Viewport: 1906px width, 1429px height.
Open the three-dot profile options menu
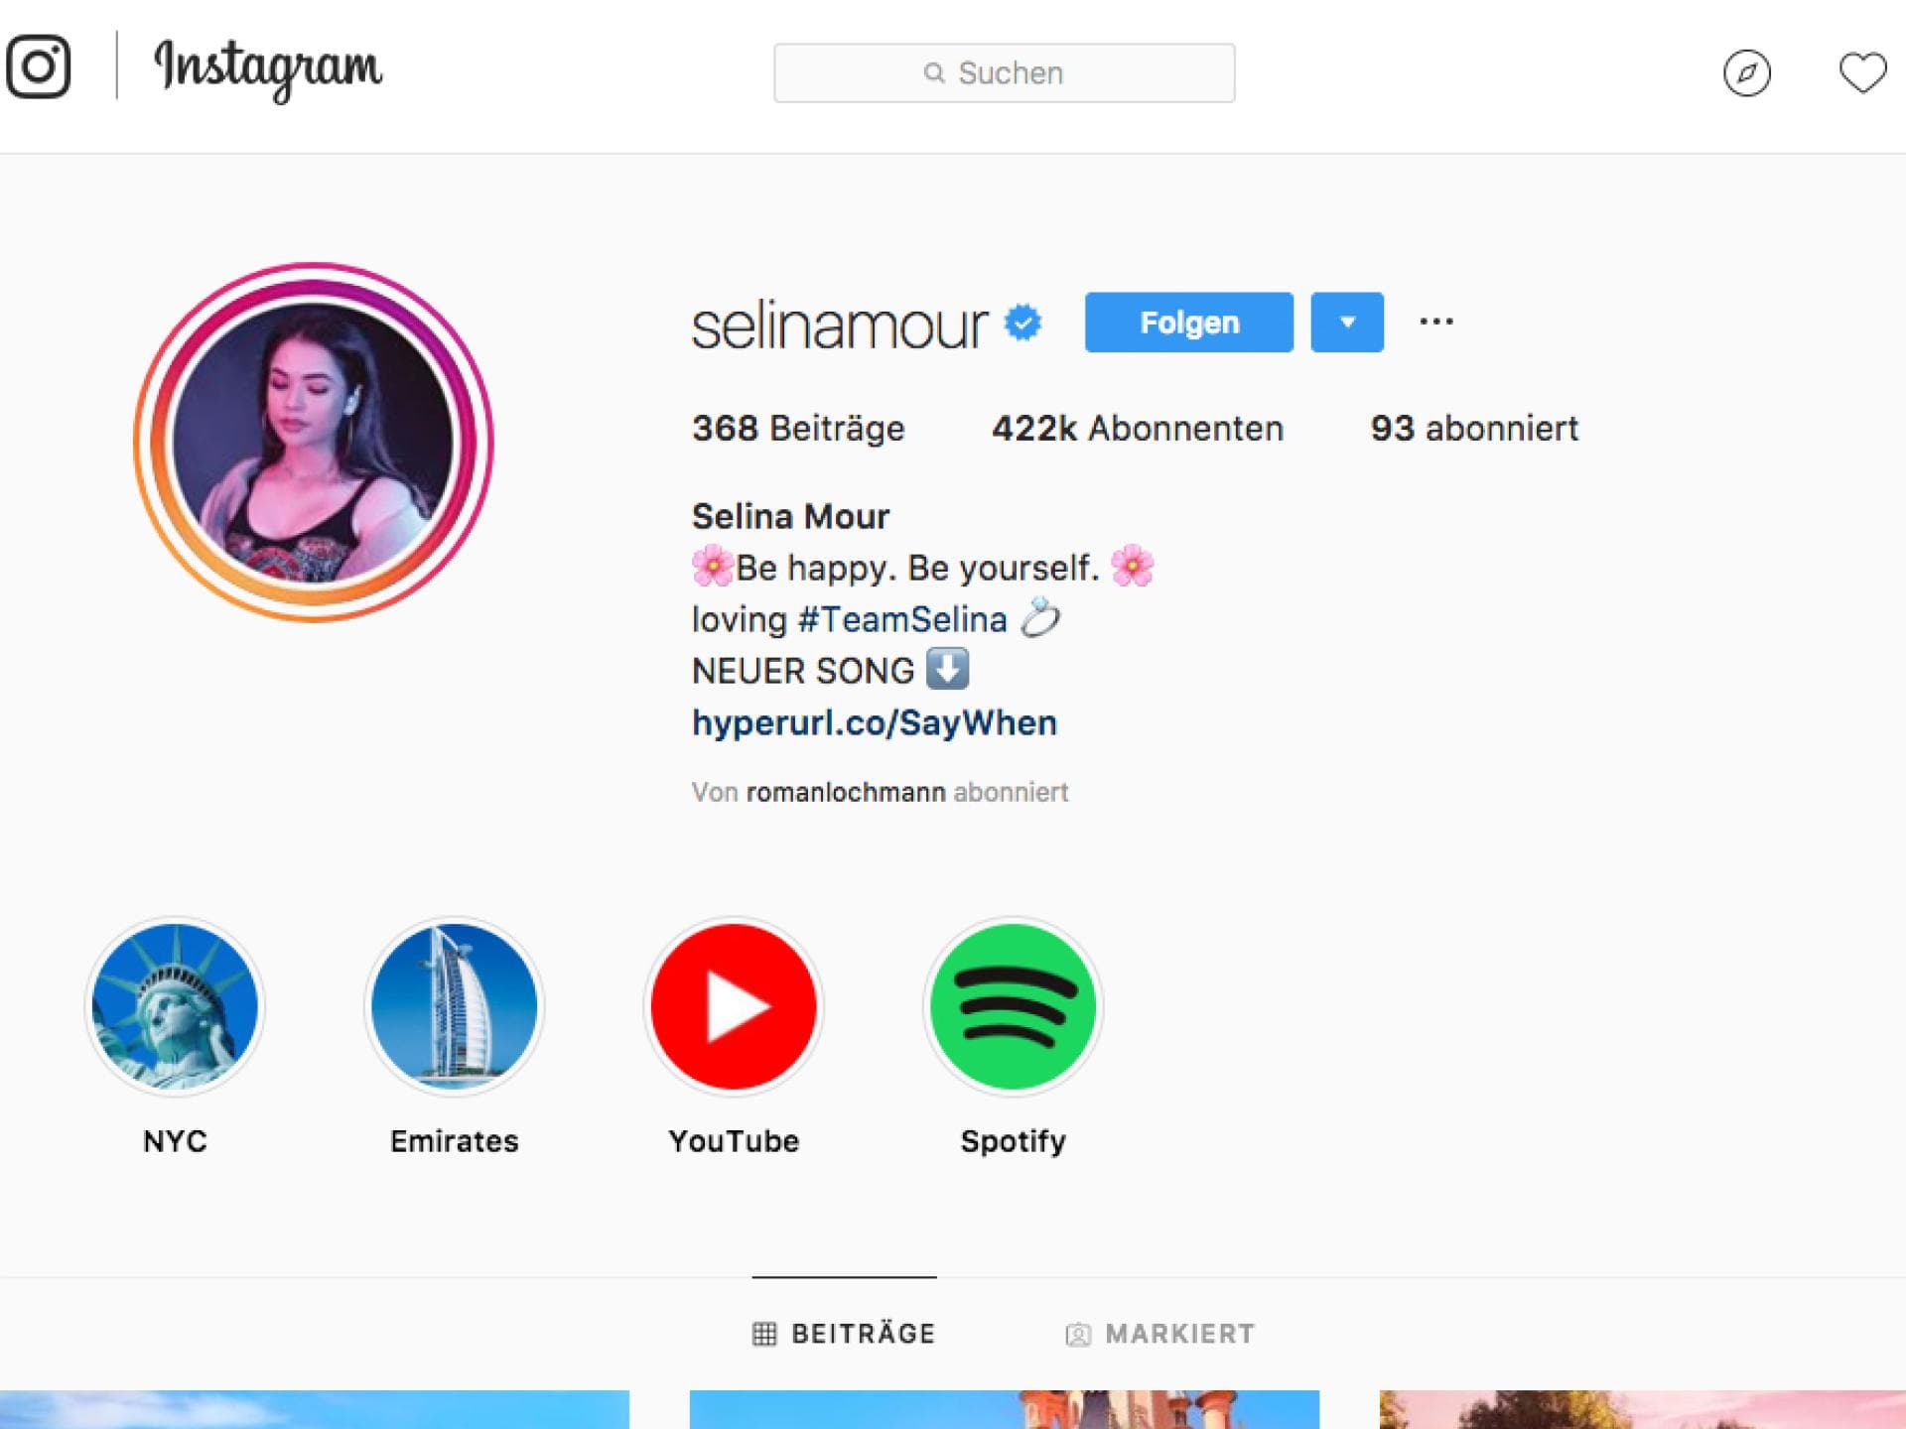click(1436, 322)
